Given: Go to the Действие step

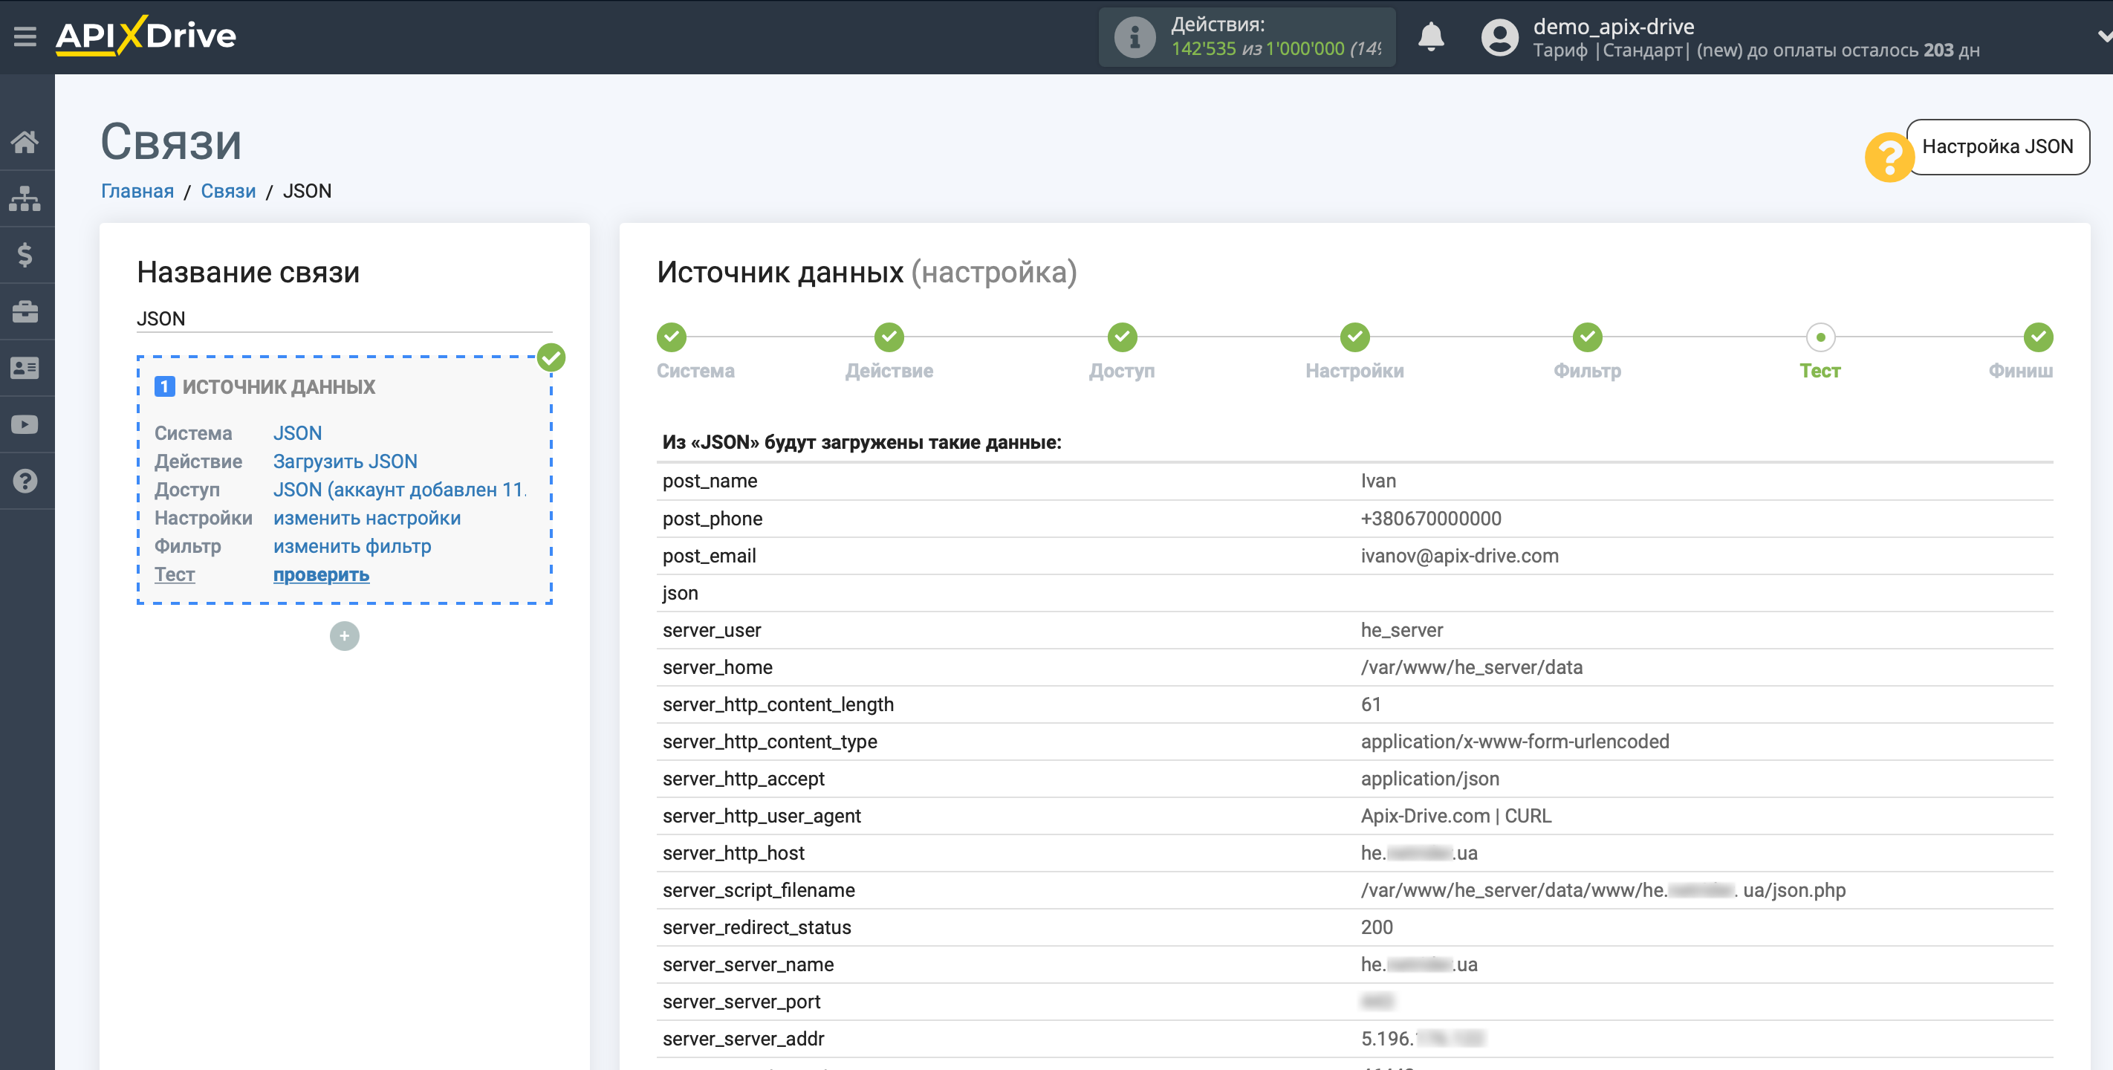Looking at the screenshot, I should 889,337.
